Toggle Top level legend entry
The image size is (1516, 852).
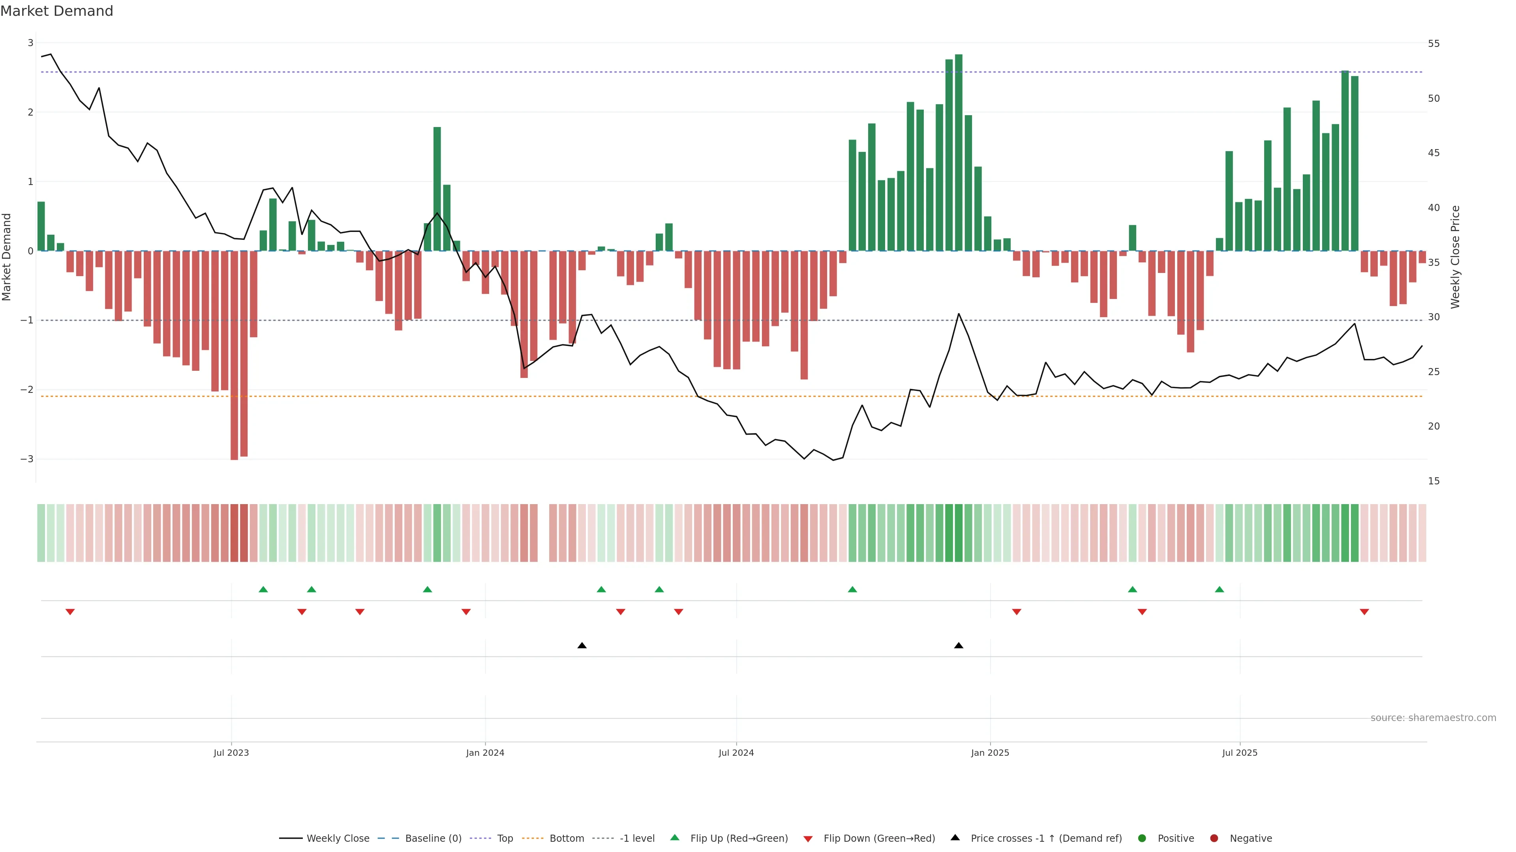click(505, 839)
